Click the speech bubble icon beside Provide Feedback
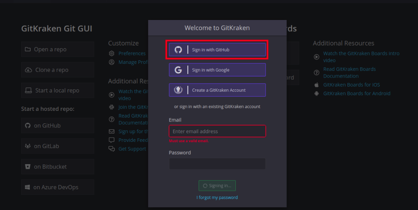The width and height of the screenshot is (418, 210). [111, 140]
